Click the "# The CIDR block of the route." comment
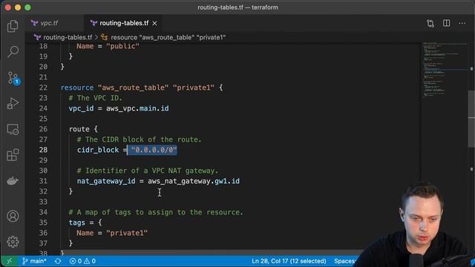The width and height of the screenshot is (475, 267). 139,139
